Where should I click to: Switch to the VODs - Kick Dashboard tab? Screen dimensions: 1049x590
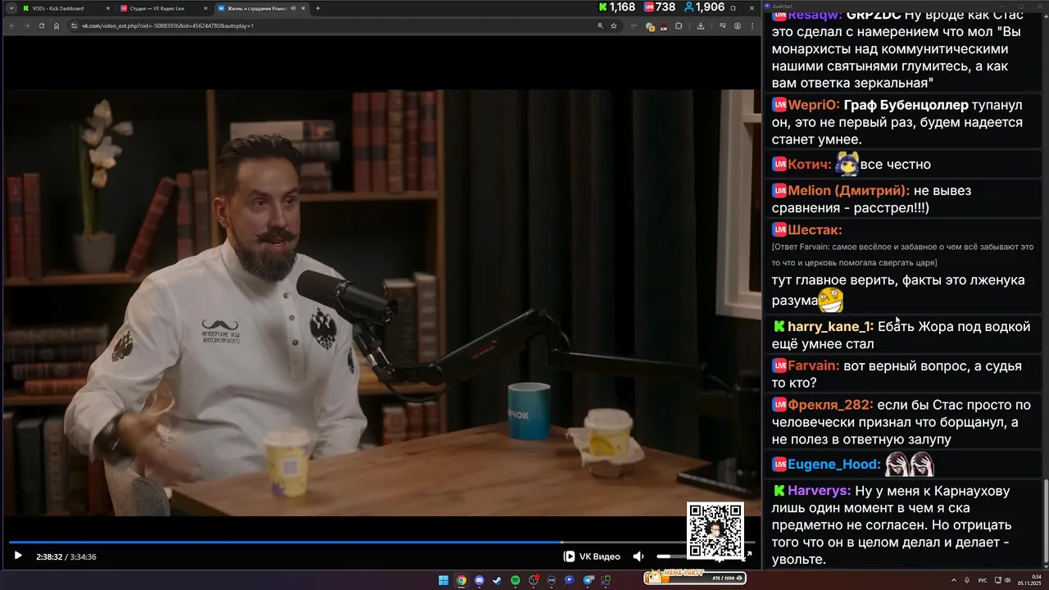click(x=64, y=8)
